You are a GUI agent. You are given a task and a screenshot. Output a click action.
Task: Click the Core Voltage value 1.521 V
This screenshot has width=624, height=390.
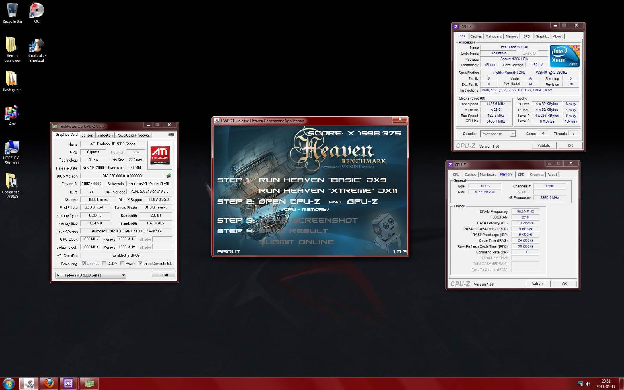point(537,65)
